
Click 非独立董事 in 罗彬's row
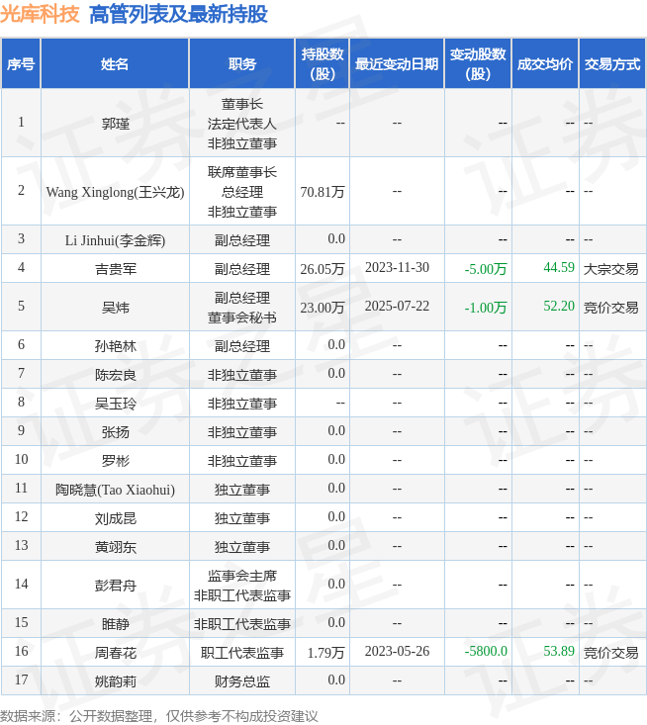coord(241,461)
